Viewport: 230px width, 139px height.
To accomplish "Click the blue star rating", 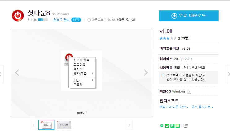I will (168, 38).
